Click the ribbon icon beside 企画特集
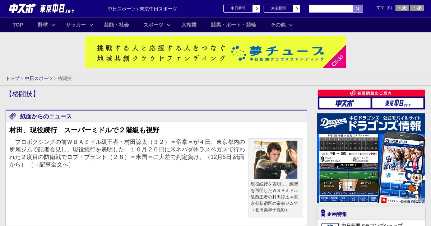431x226 pixels. (x=323, y=213)
